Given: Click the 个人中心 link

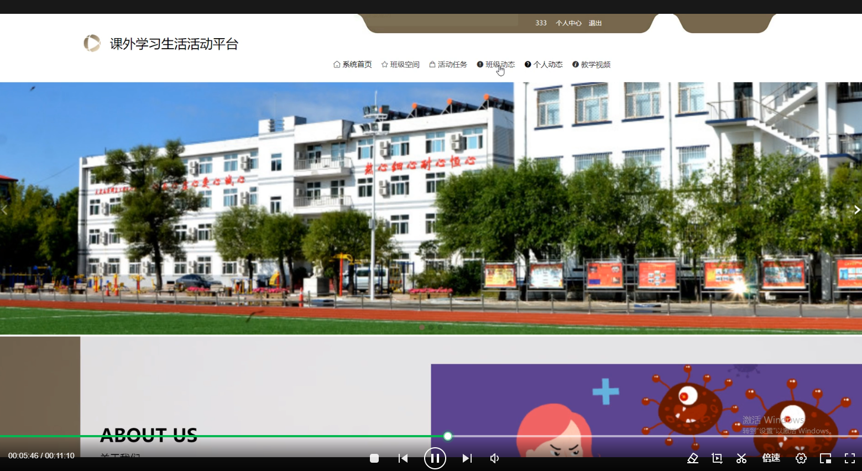Looking at the screenshot, I should (568, 23).
